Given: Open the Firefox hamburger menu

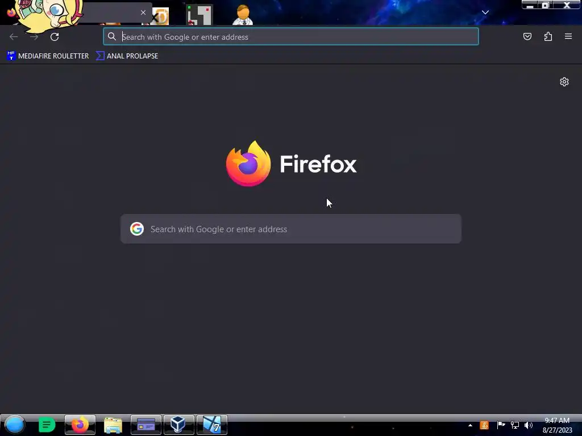Looking at the screenshot, I should click(568, 36).
